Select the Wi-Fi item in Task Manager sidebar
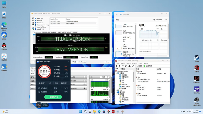 [125, 47]
